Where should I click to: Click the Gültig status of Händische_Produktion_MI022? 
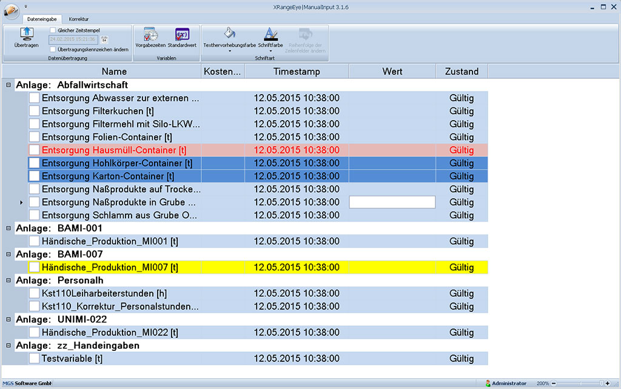[x=462, y=333]
